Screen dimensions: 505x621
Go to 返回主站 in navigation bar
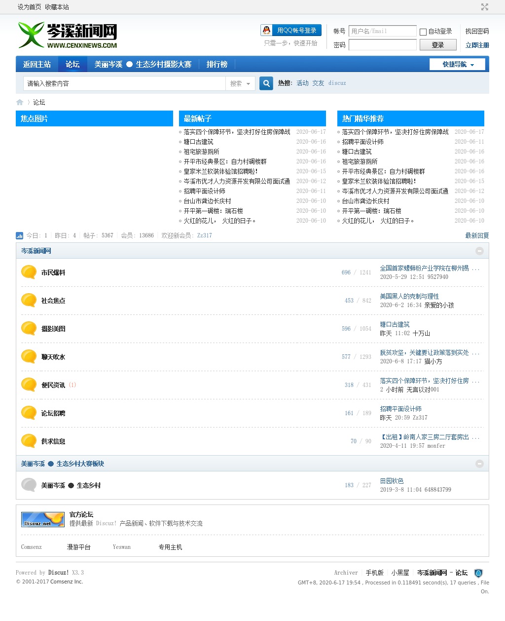(x=37, y=64)
